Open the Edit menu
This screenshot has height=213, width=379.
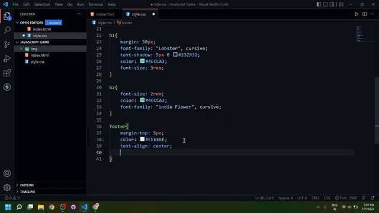[x=26, y=4]
